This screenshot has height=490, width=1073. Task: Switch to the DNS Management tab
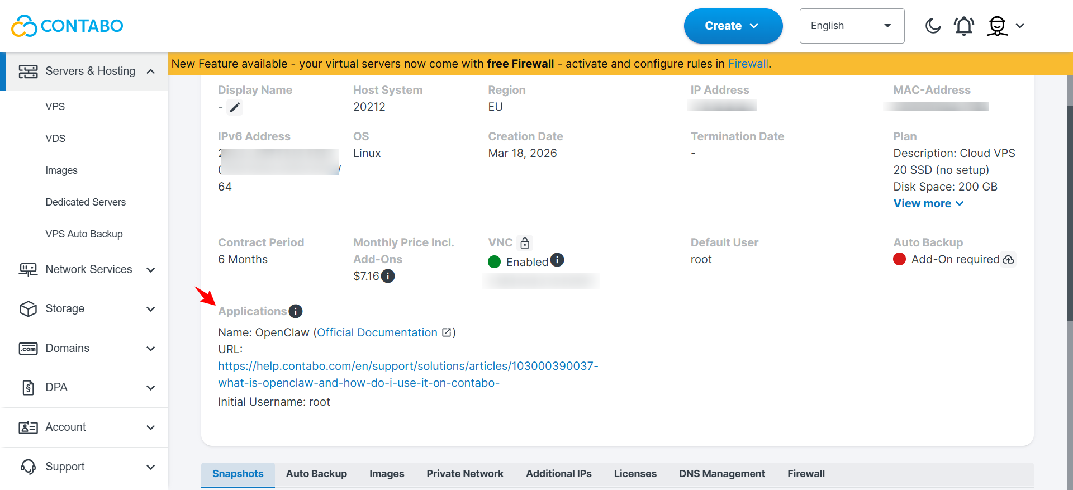(x=722, y=474)
